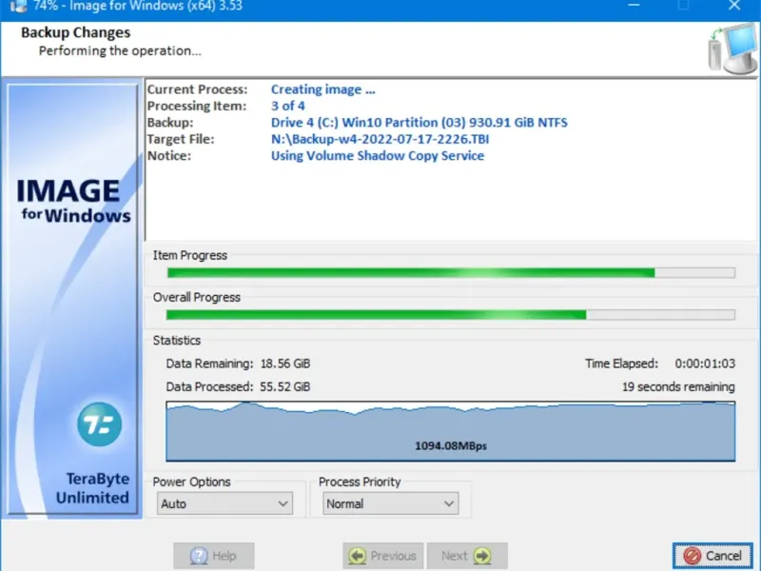Click the Previous button
761x571 pixels.
click(383, 556)
